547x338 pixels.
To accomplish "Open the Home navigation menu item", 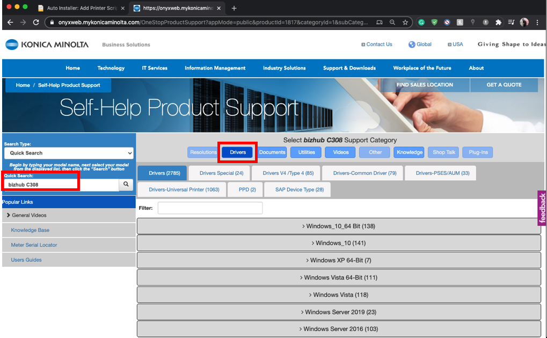I will (72, 68).
